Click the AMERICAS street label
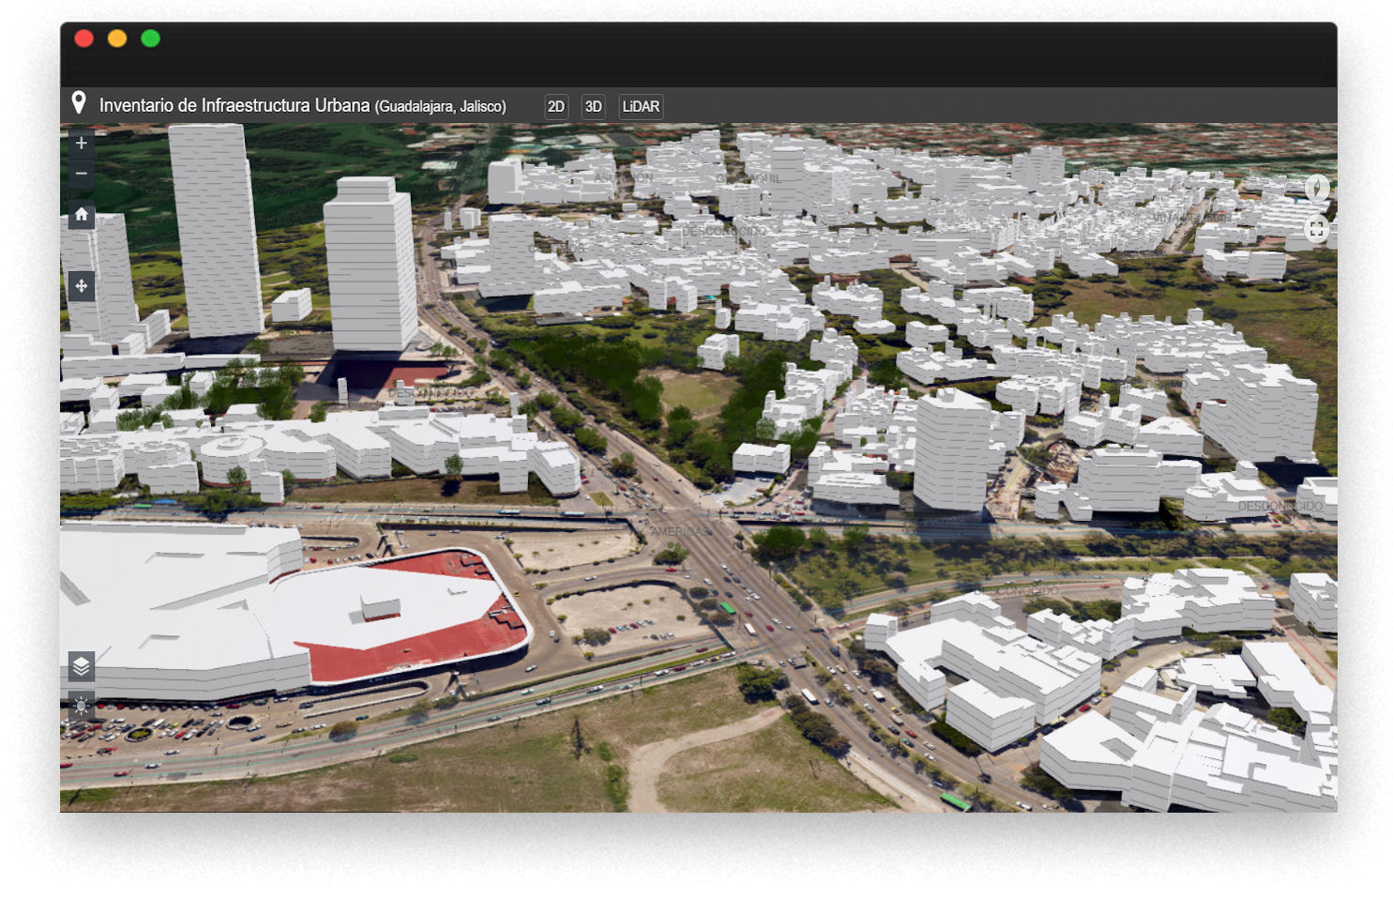Viewport: 1393px width, 899px height. click(681, 532)
